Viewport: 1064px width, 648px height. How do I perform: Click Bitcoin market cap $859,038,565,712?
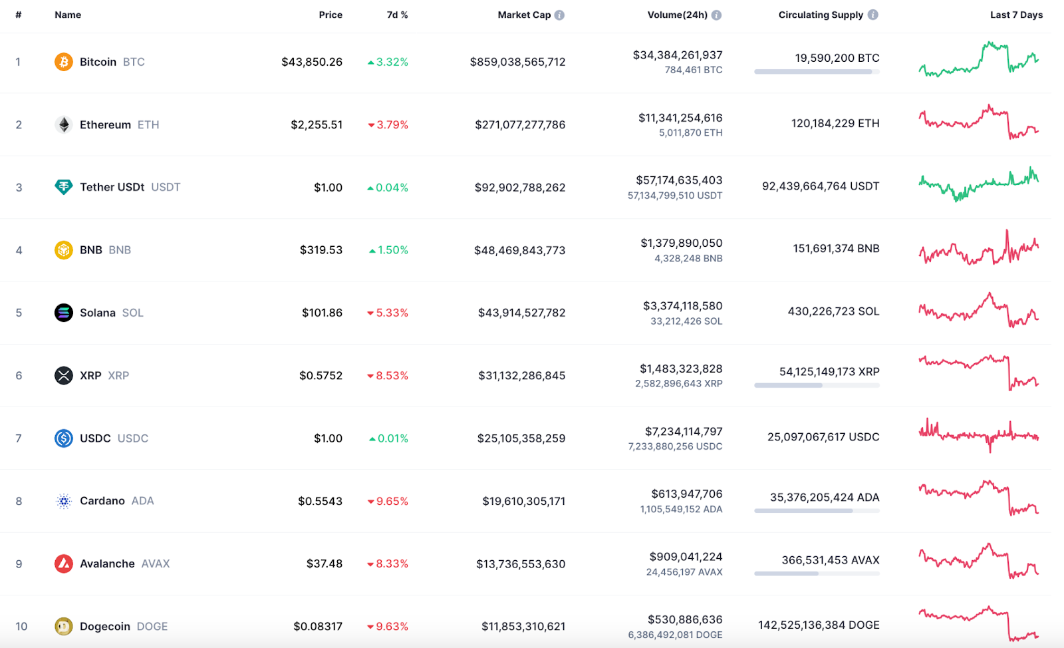click(517, 62)
